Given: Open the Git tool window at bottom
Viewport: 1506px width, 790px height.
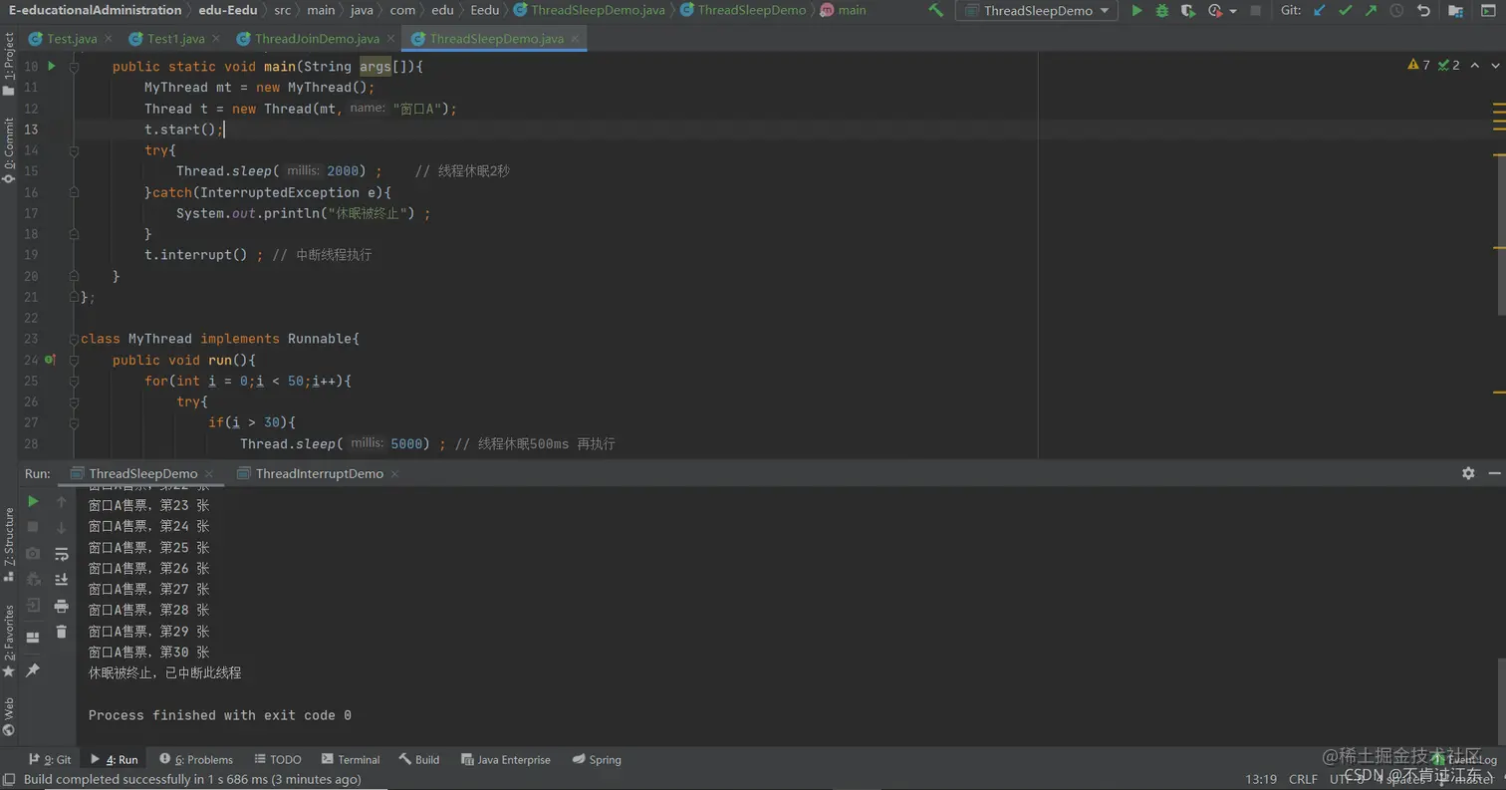Looking at the screenshot, I should pyautogui.click(x=50, y=759).
